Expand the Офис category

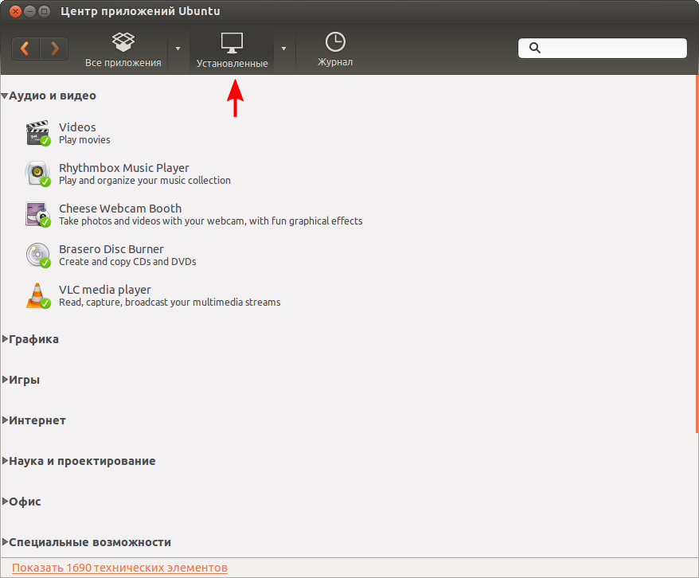[5, 502]
